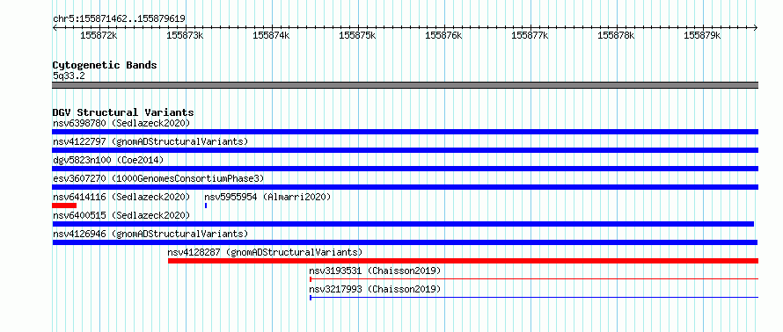This screenshot has height=332, width=783.
Task: Click the 155876k ruler tick label
Action: click(444, 35)
